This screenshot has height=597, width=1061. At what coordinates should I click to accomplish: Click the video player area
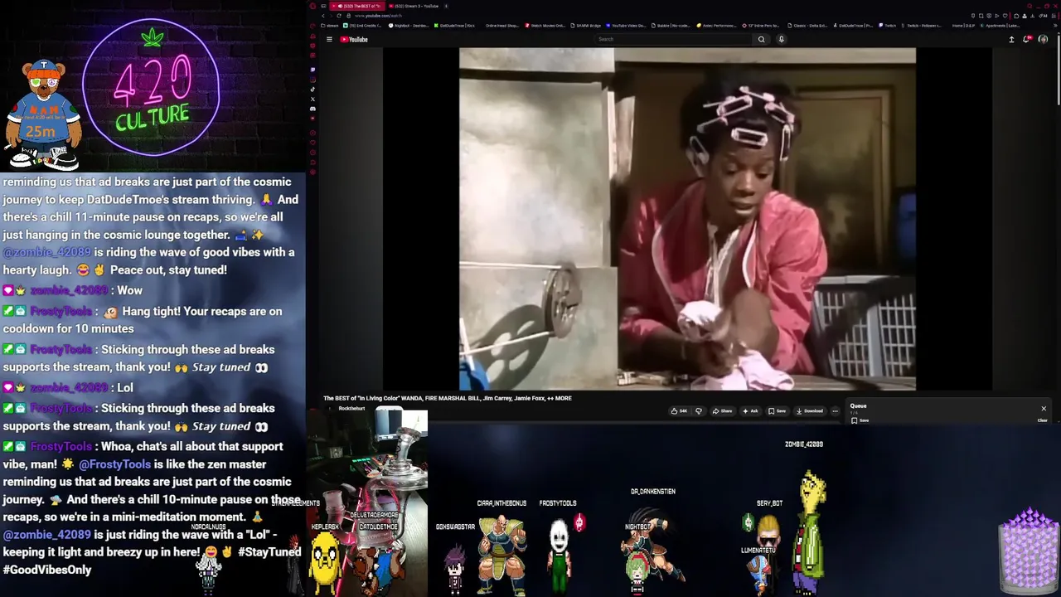[687, 219]
